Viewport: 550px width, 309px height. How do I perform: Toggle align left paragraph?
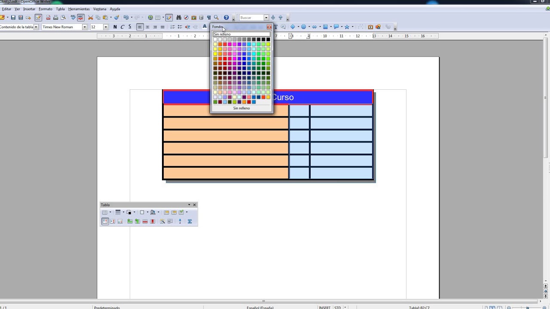pos(140,27)
